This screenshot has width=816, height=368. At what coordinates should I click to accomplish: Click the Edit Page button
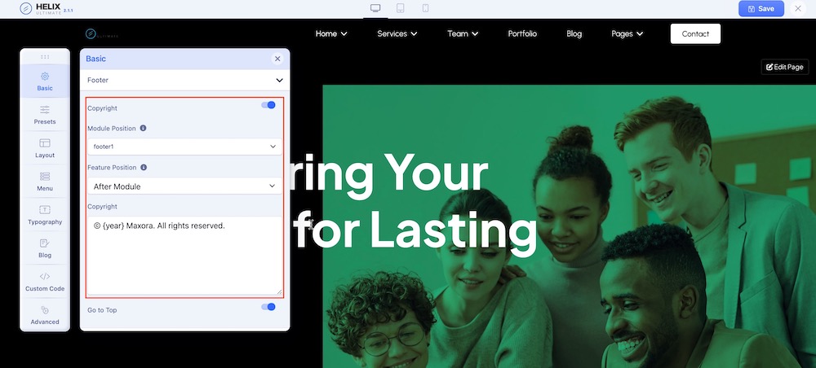coord(785,67)
